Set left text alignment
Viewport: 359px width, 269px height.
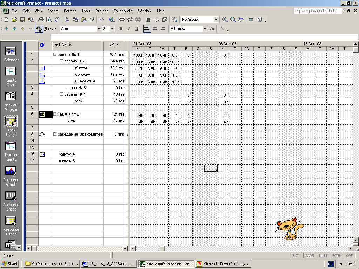coord(147,29)
